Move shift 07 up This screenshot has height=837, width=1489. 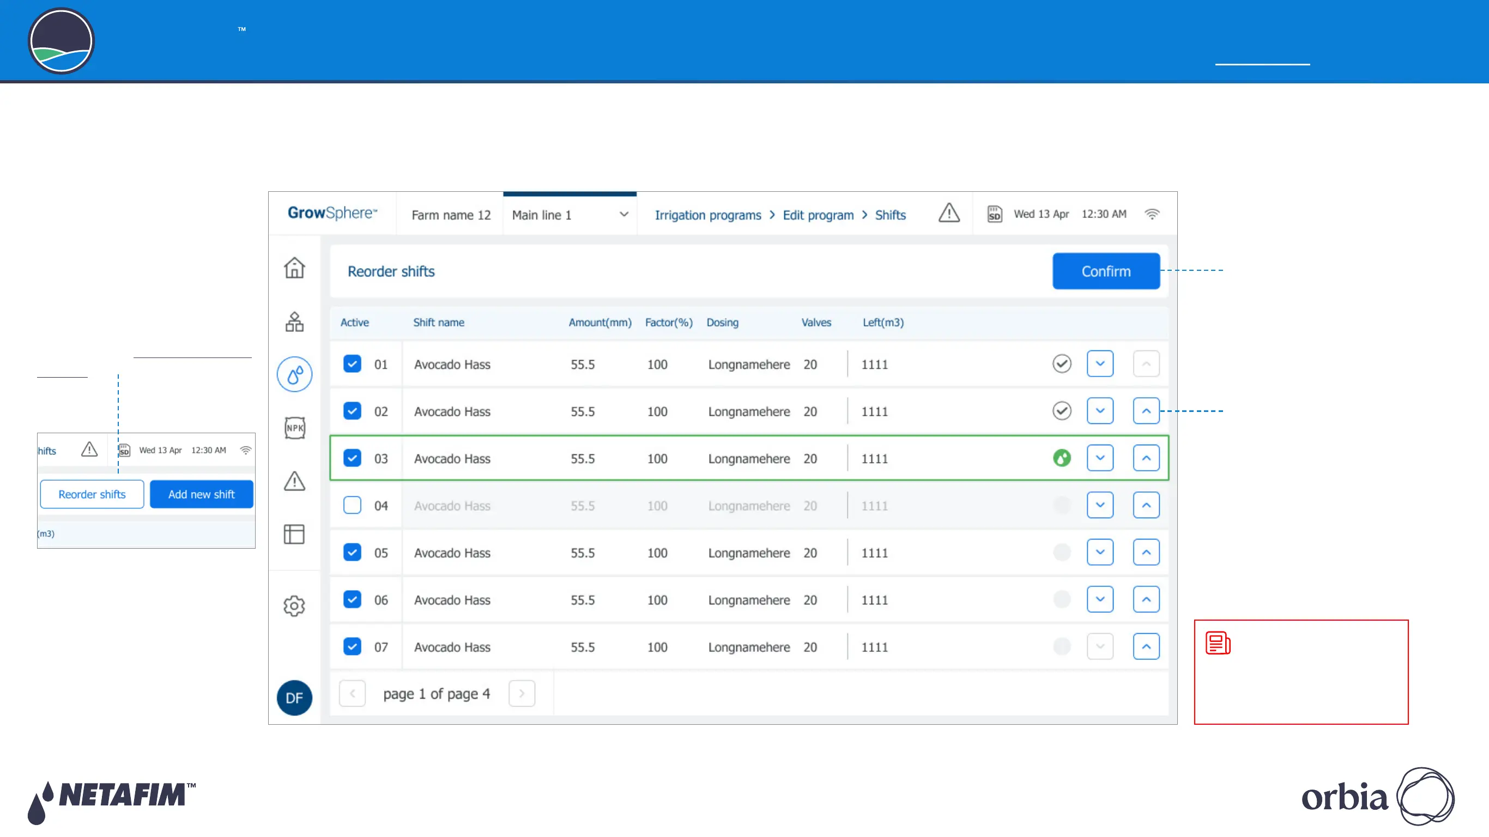(1146, 646)
